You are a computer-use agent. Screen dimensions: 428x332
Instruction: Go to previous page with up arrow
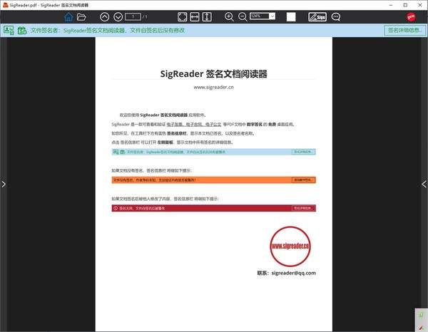105,16
